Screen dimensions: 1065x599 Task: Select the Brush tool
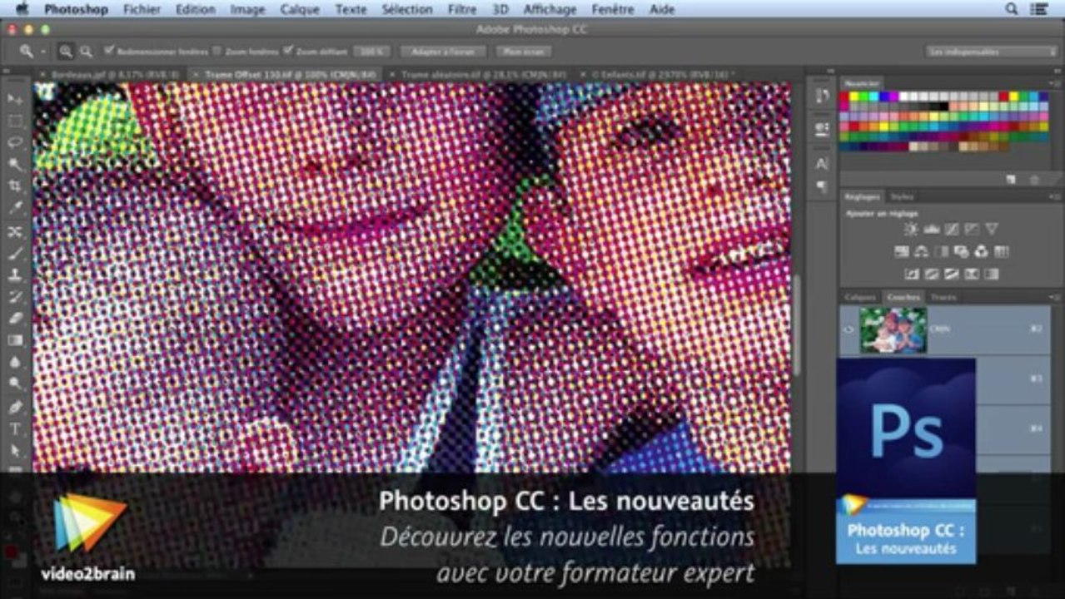pyautogui.click(x=15, y=253)
